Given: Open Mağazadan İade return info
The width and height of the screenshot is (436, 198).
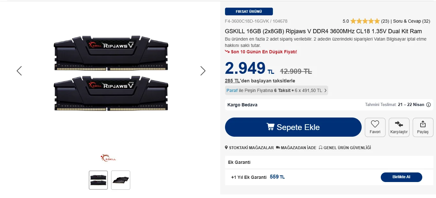Looking at the screenshot, I should [296, 148].
